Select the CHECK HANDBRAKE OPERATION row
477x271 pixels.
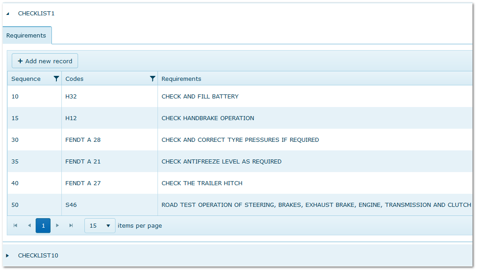[x=208, y=118]
